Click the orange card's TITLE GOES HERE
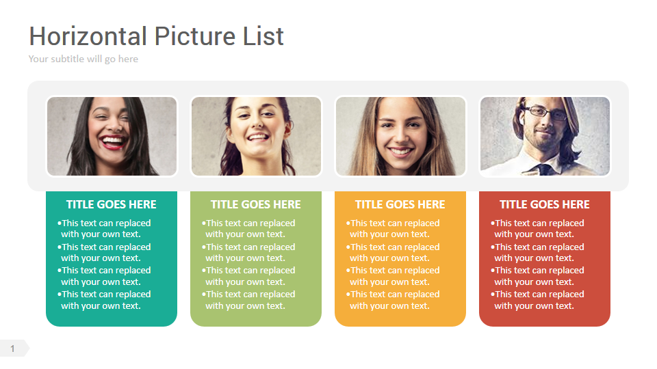This screenshot has height=369, width=657. click(x=400, y=204)
